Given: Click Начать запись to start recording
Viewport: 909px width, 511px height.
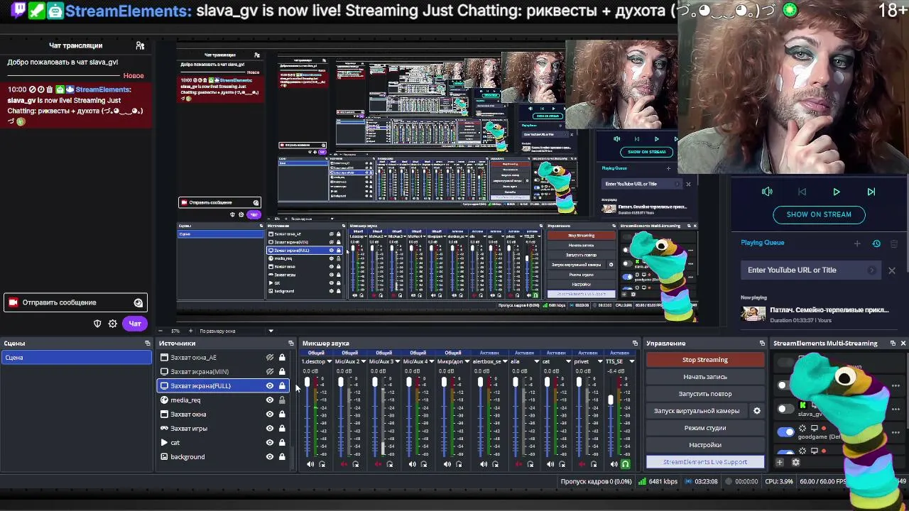Looking at the screenshot, I should [705, 377].
